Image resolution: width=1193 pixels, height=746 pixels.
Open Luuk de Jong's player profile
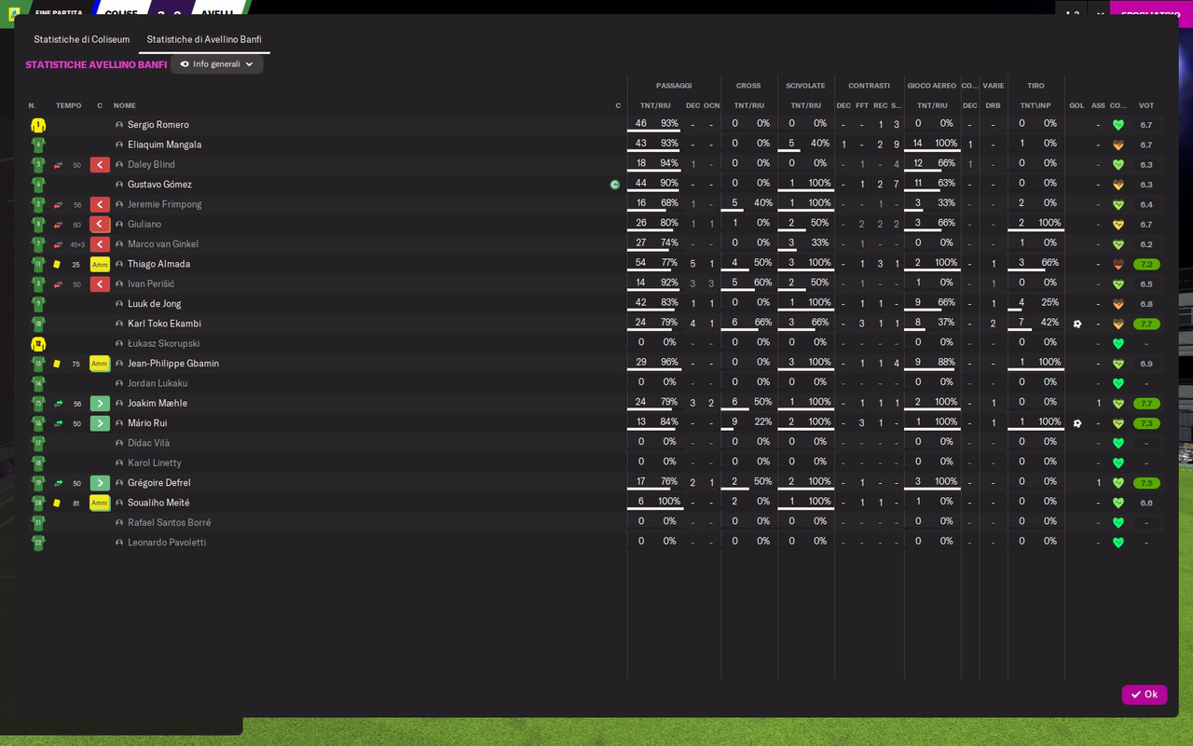pyautogui.click(x=155, y=304)
